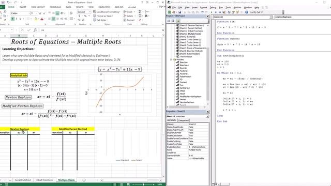Click Design Mode icon in VBA toolbar
Image resolution: width=331 pixels, height=186 pixels.
pos(224,12)
